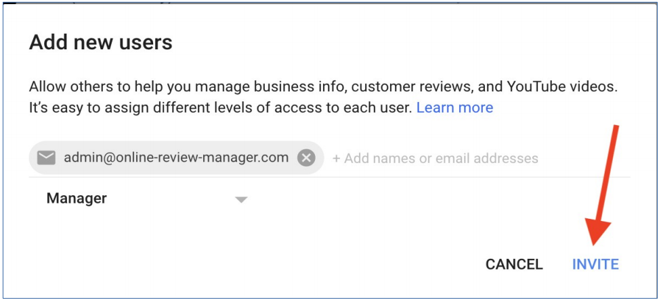Select the admin@online-review-manager.com email chip

176,158
